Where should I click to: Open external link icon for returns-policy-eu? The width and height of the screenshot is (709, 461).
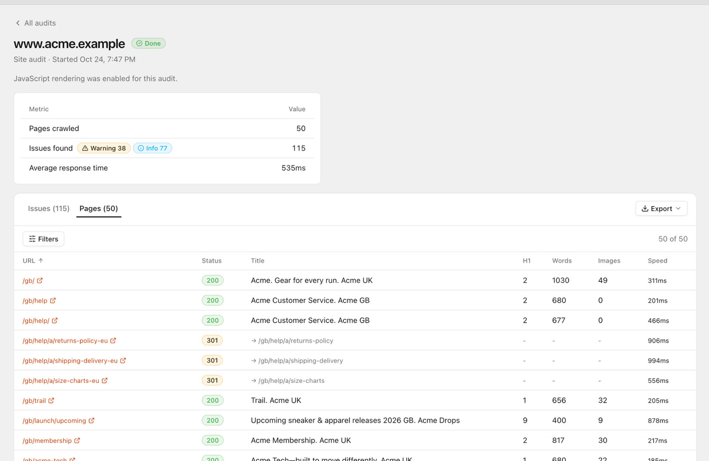point(113,340)
